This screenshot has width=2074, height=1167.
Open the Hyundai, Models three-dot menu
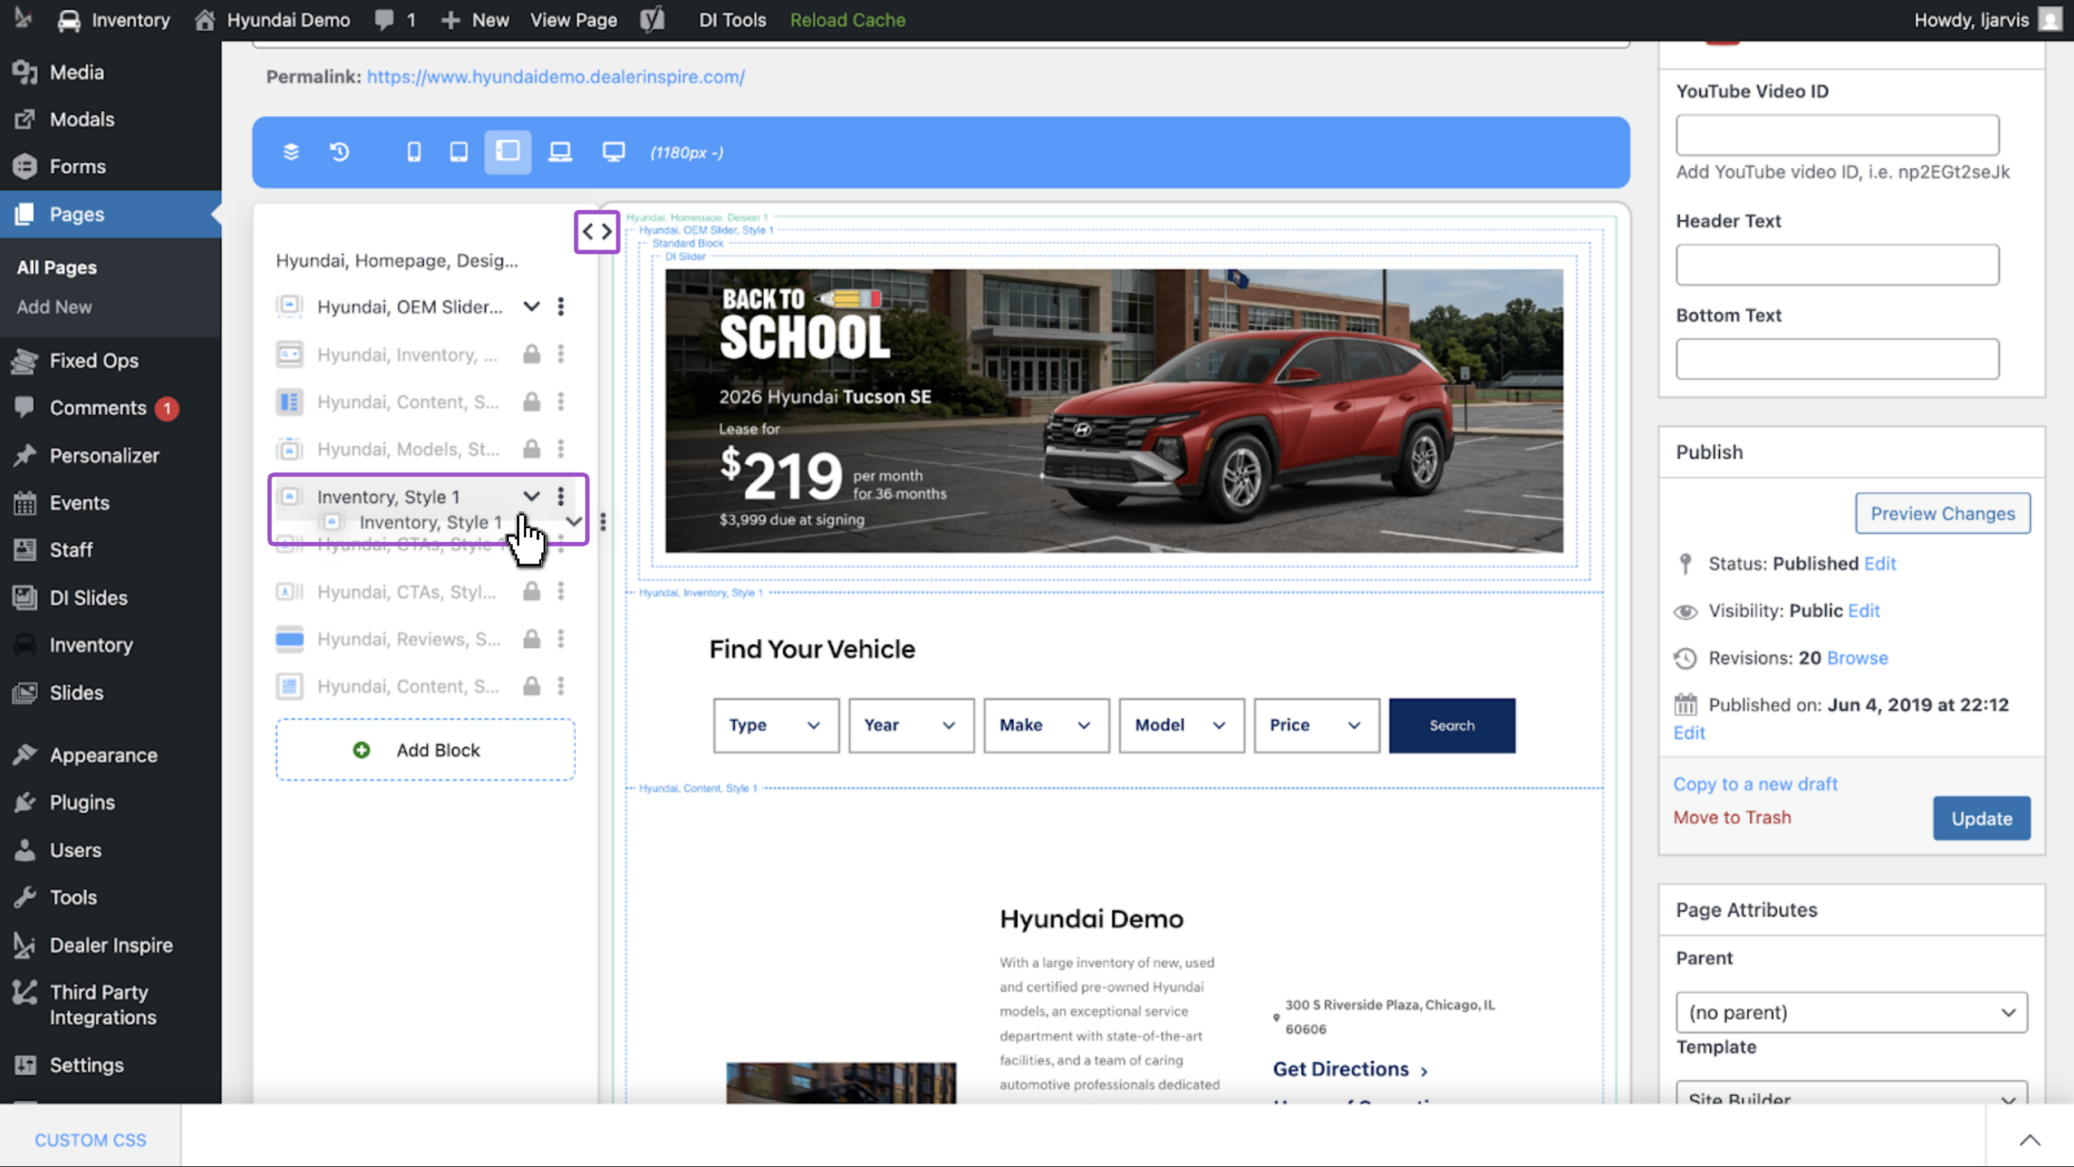coord(561,449)
